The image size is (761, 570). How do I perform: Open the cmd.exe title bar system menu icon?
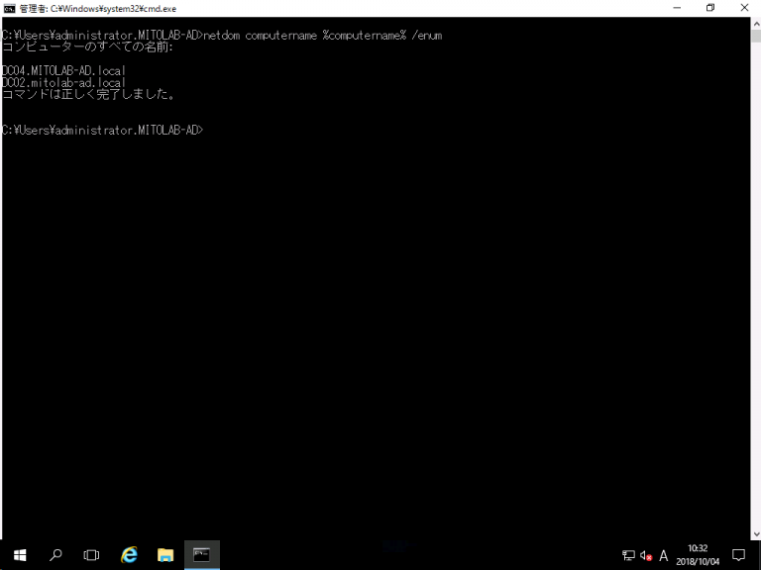(x=9, y=8)
